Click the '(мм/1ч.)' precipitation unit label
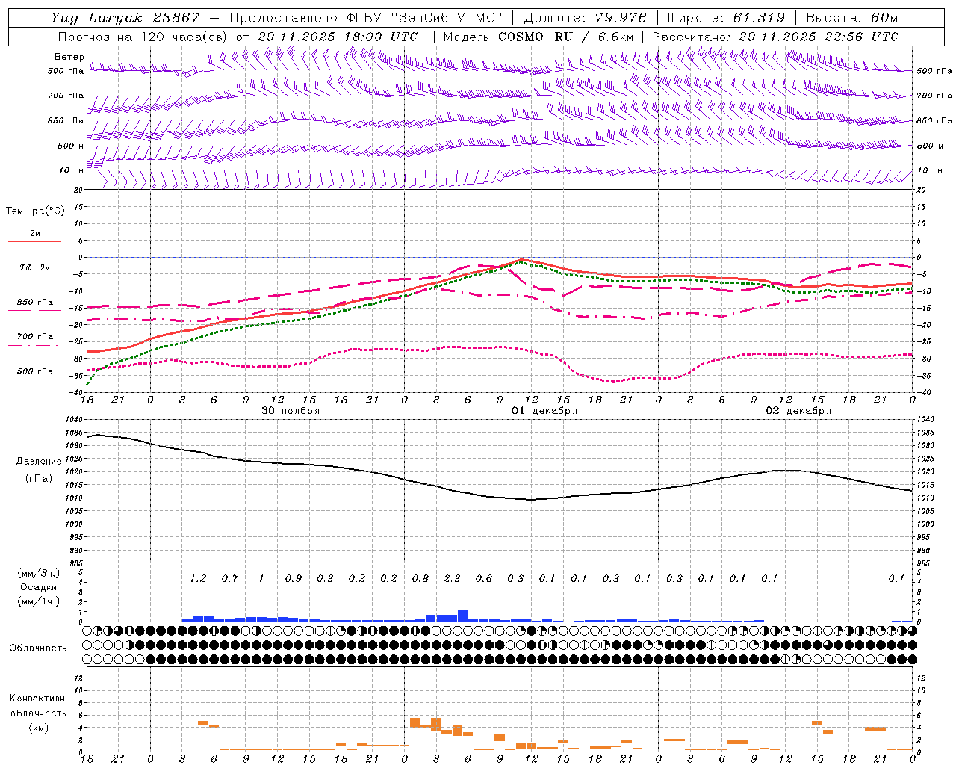Image resolution: width=956 pixels, height=765 pixels. tap(39, 601)
